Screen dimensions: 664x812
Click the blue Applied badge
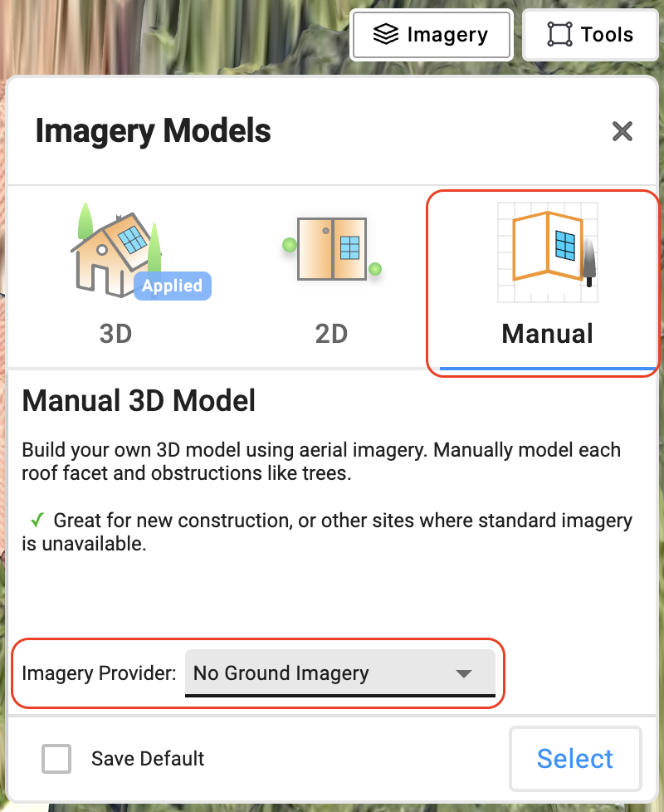pos(172,286)
